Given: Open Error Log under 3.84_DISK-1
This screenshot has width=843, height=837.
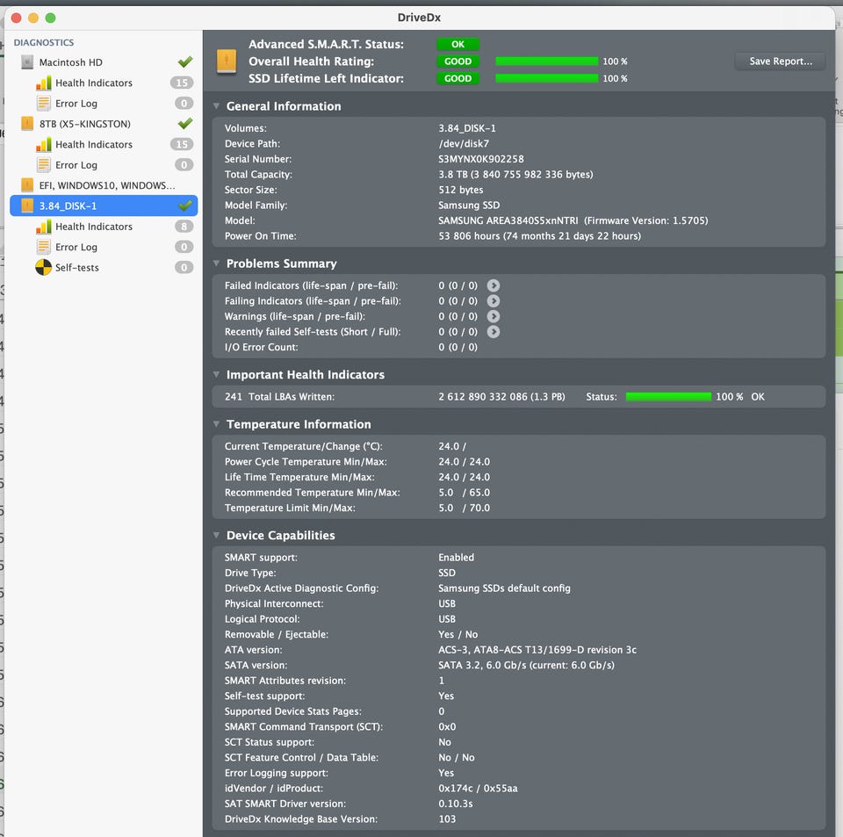Looking at the screenshot, I should pos(104,247).
